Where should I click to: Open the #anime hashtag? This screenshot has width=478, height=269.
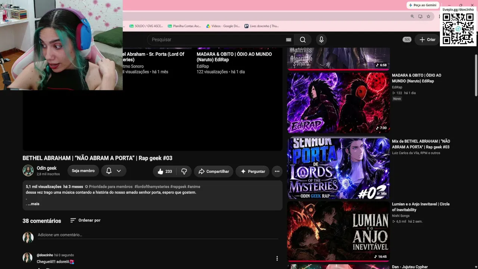click(194, 187)
